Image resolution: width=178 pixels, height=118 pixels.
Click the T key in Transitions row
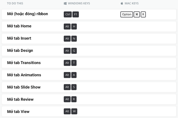(74, 63)
